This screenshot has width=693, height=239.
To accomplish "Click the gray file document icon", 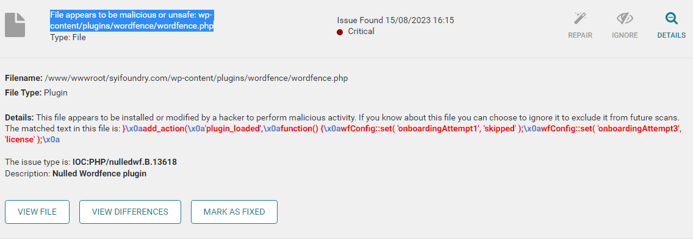I will [x=15, y=25].
